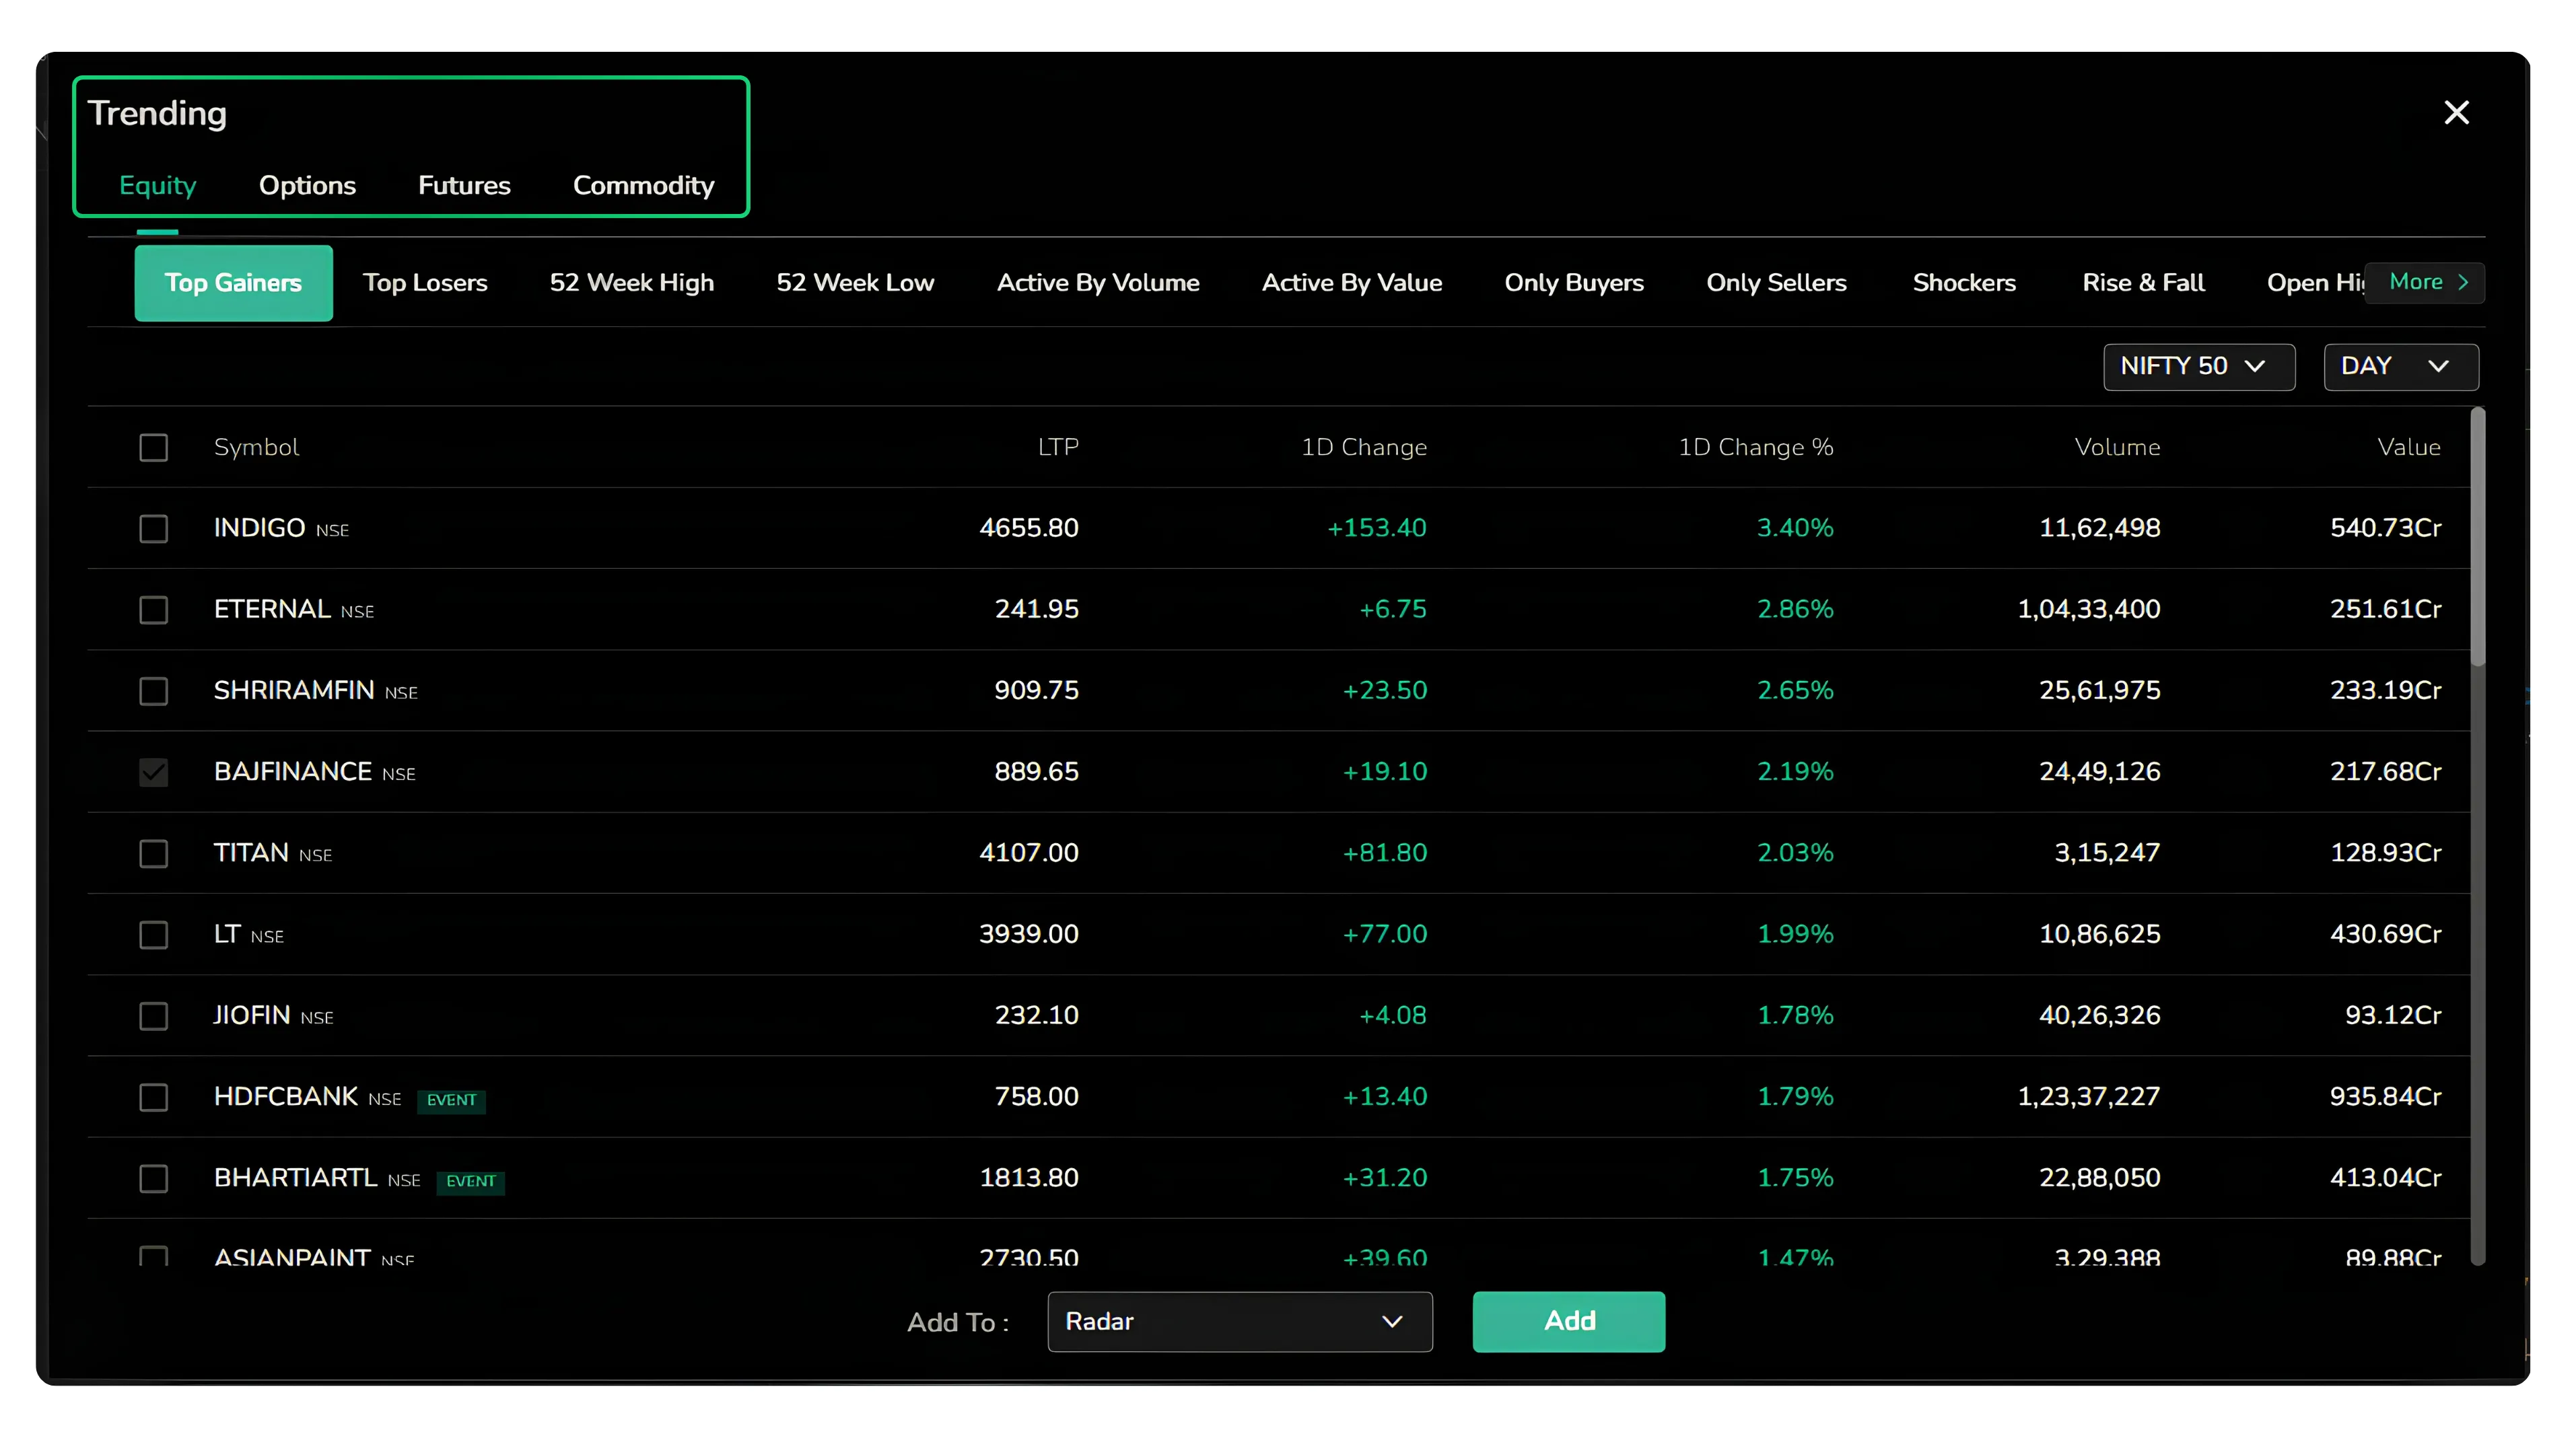This screenshot has height=1430, width=2576.
Task: Open the INDIGO symbol name
Action: [259, 528]
